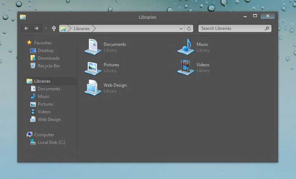The height and width of the screenshot is (179, 296).
Task: Select Local Disk (C:) in sidebar
Action: pyautogui.click(x=51, y=142)
